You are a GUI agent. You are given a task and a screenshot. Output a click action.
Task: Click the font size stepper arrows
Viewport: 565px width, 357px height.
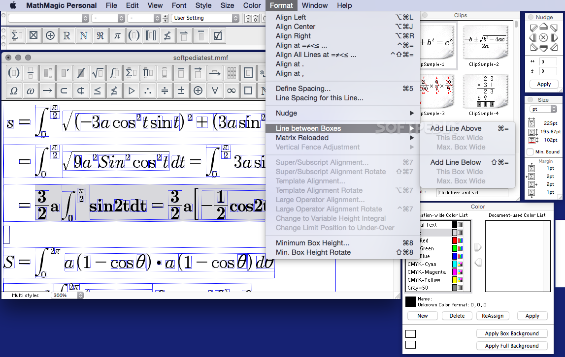(166, 18)
